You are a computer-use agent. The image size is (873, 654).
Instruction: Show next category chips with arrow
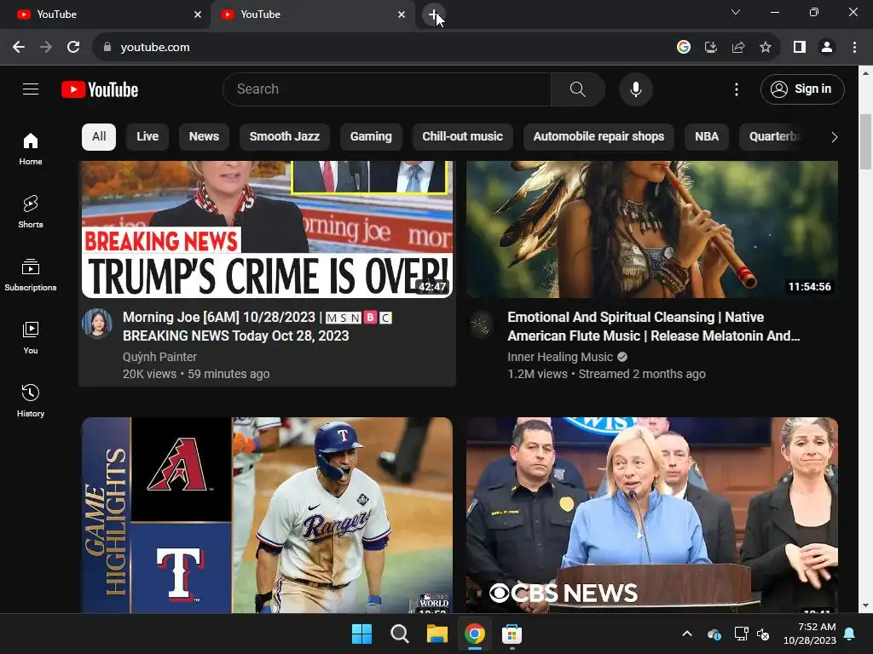[x=834, y=137]
